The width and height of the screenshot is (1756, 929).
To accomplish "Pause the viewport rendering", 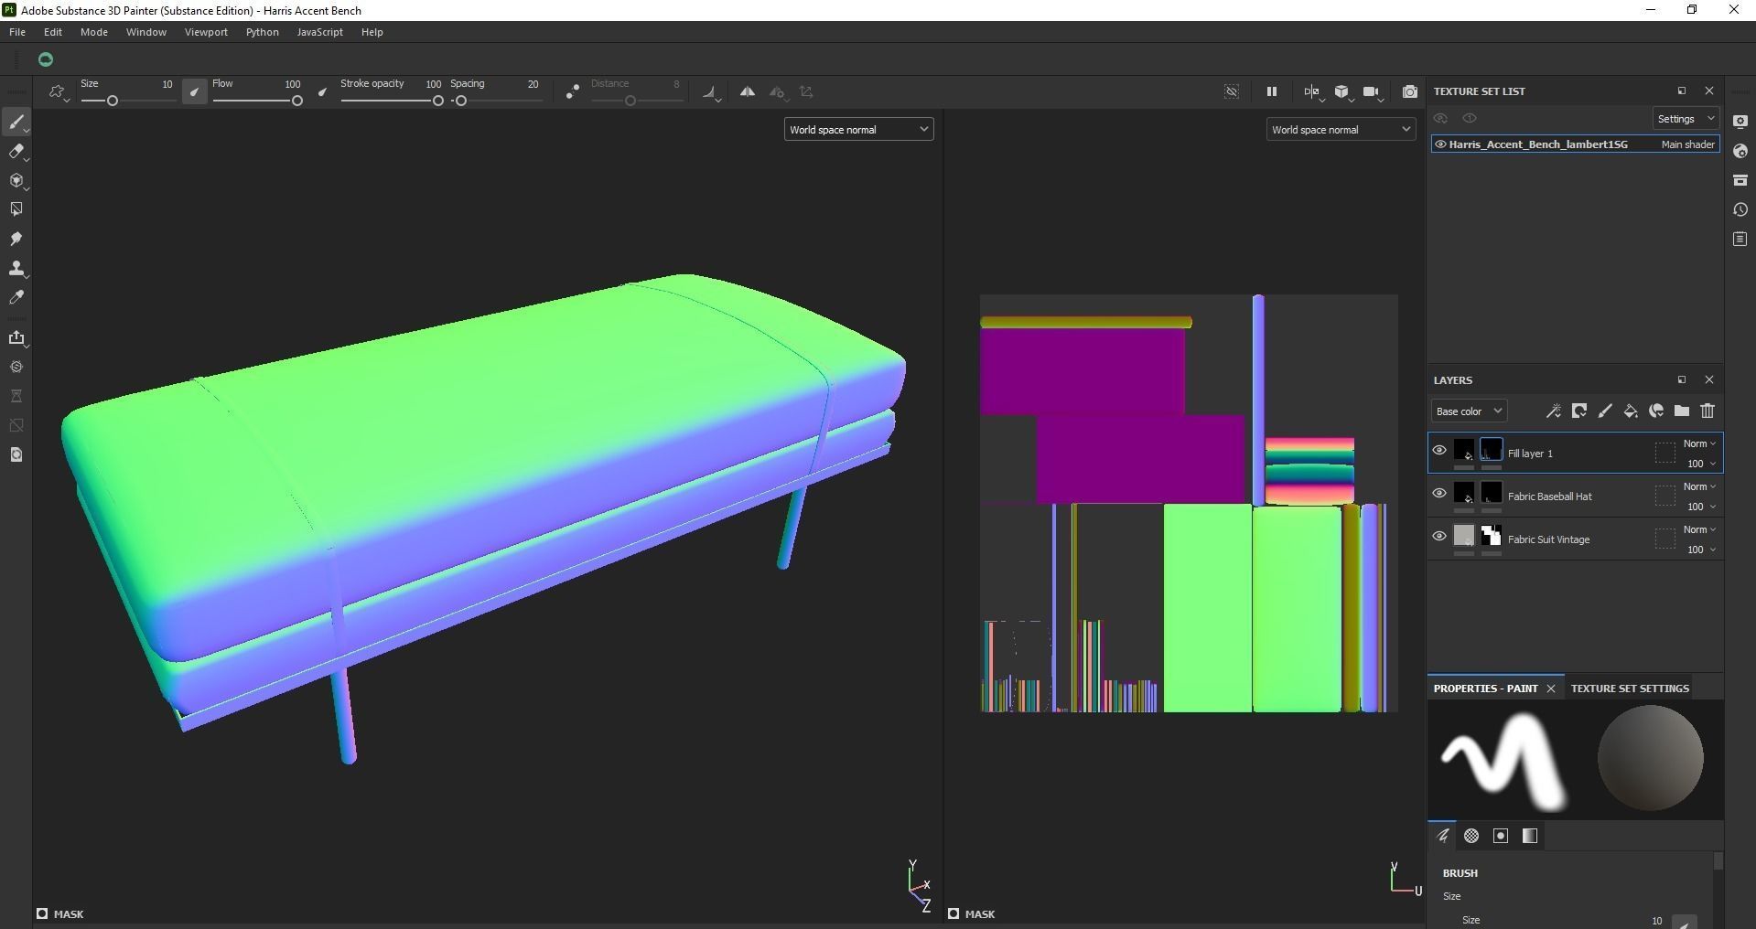I will 1271,91.
